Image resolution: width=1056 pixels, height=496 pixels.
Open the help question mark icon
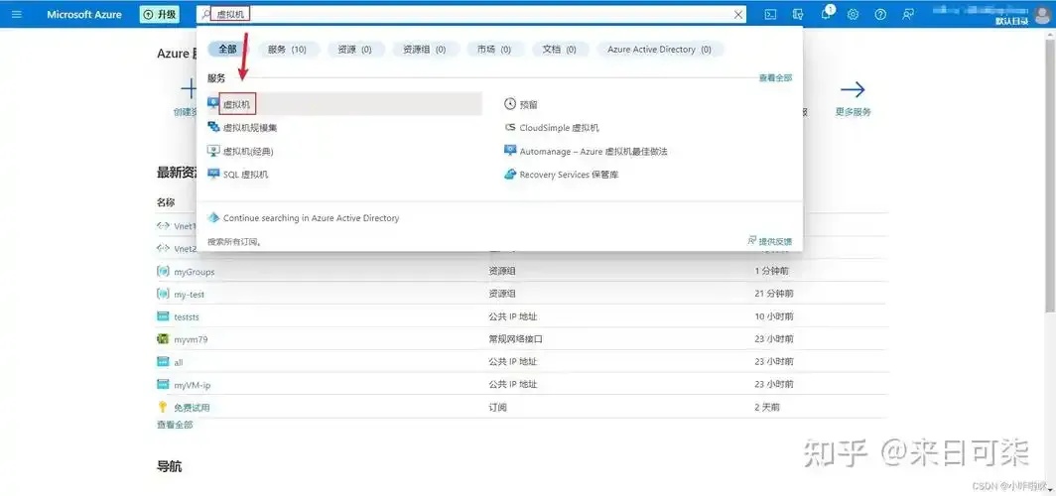tap(880, 14)
